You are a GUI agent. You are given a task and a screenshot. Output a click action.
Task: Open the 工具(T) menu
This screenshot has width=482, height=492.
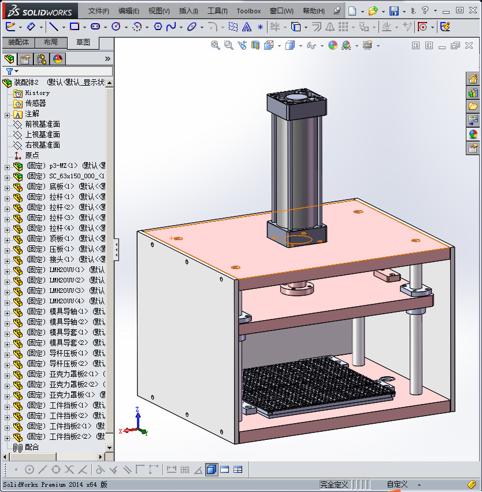[217, 11]
